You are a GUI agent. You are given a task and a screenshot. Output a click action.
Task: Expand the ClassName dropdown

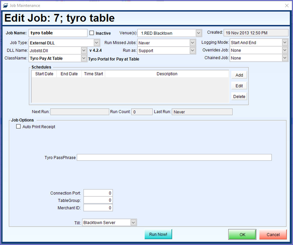point(84,58)
